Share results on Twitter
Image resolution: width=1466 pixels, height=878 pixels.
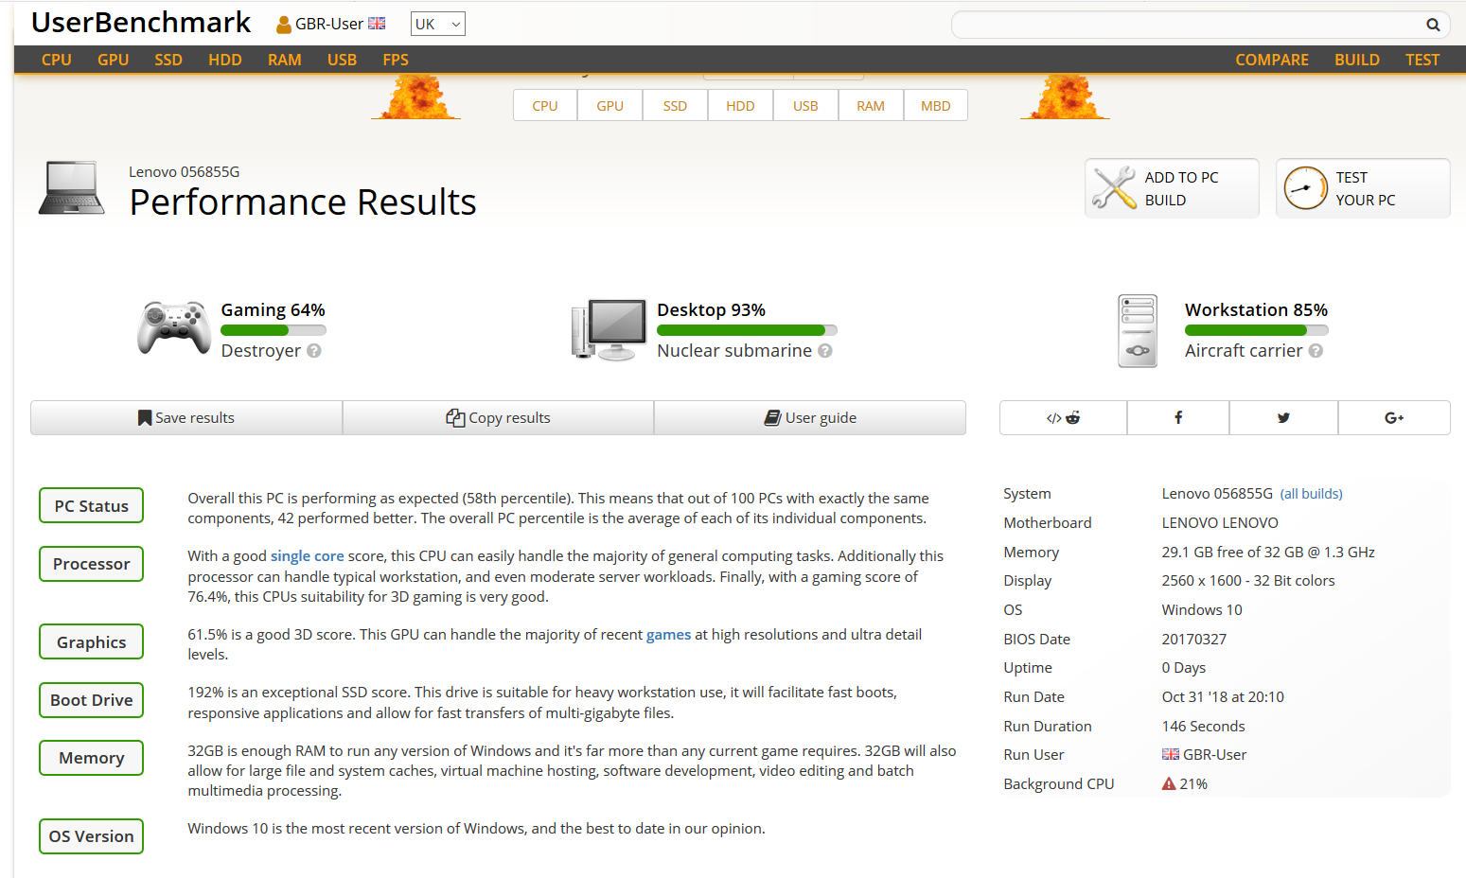(x=1283, y=418)
